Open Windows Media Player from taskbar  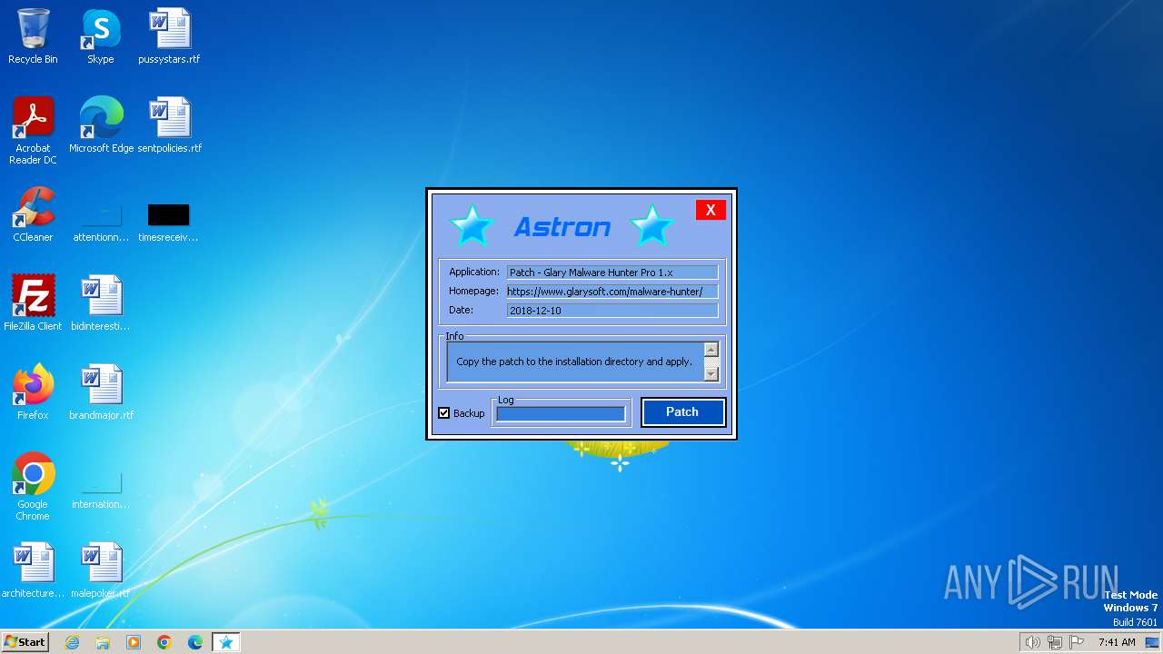(134, 642)
